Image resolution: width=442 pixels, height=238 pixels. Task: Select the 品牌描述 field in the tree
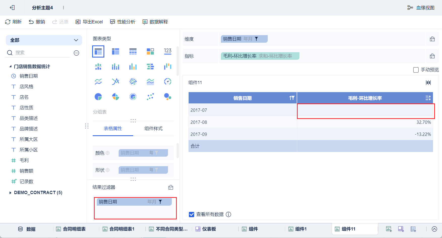pyautogui.click(x=29, y=129)
